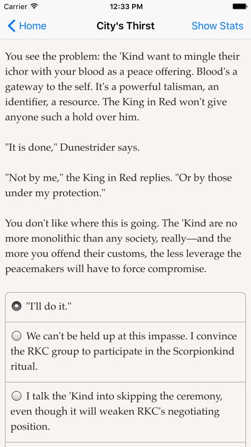Tap the paragraph about mingling ichor with blood
Screen dimensions: 251x447
123,86
